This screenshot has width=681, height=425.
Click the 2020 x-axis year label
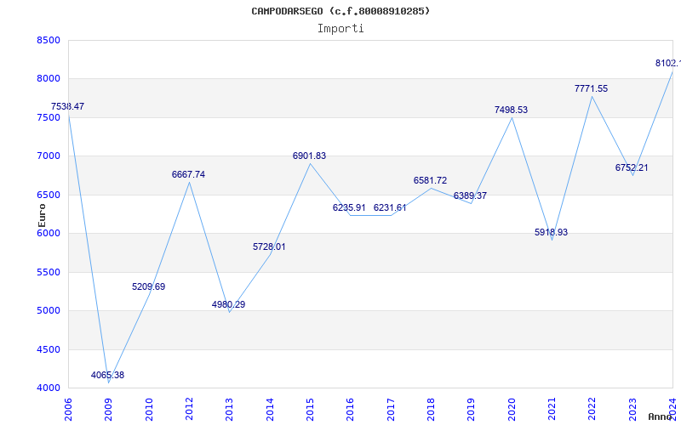tap(512, 410)
